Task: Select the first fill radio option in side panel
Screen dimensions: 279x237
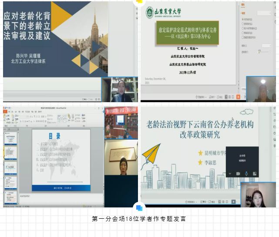Action: pos(243,20)
